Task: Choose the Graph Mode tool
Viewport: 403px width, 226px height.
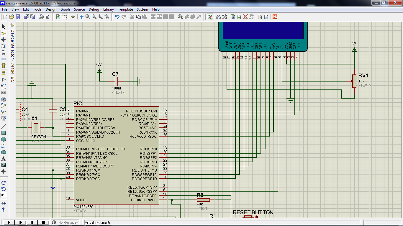Action: coord(4,86)
